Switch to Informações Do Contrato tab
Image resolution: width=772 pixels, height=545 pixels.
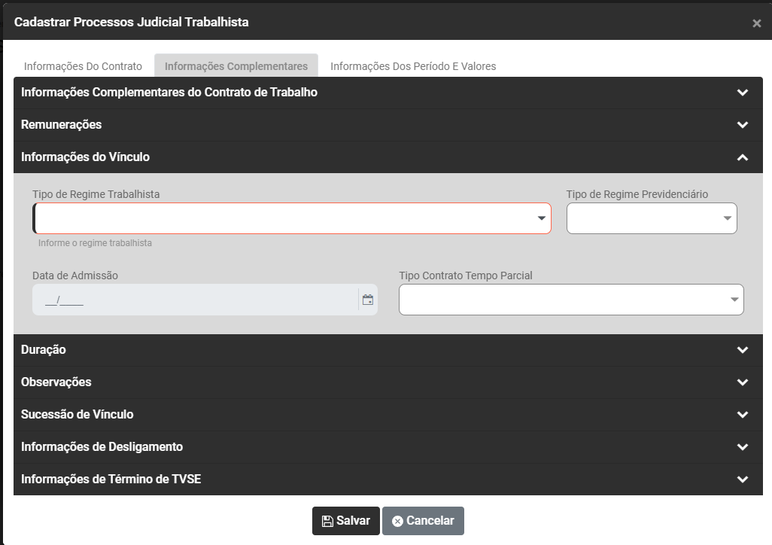(x=83, y=66)
